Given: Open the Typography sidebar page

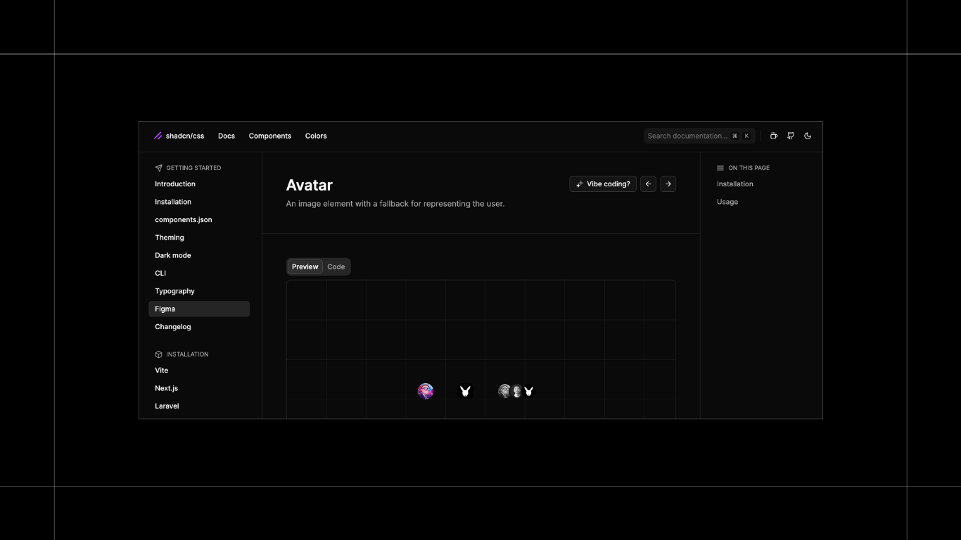Looking at the screenshot, I should tap(174, 291).
